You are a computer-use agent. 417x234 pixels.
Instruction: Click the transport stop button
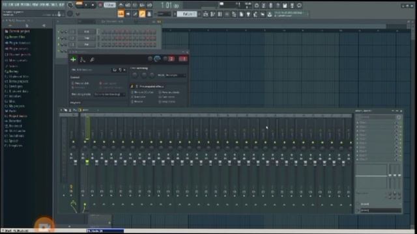(93, 5)
